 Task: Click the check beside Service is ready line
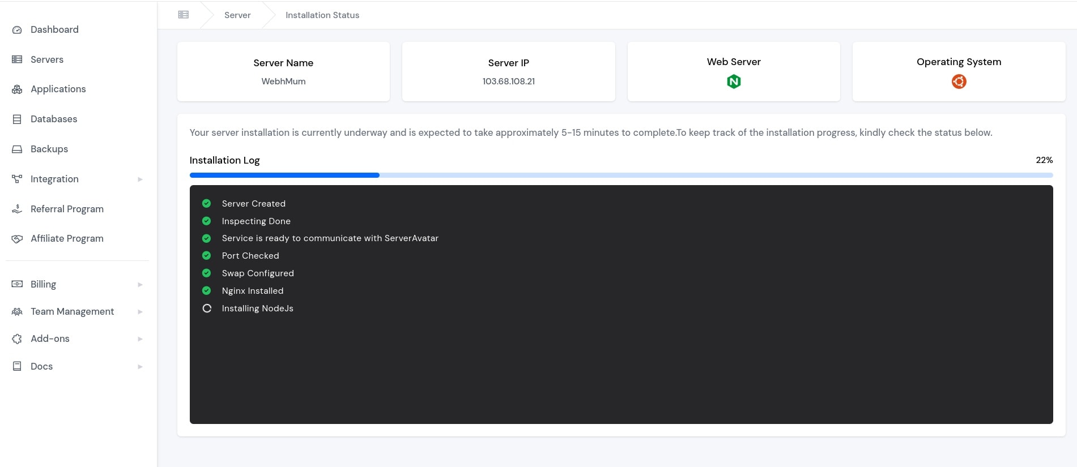pos(207,238)
